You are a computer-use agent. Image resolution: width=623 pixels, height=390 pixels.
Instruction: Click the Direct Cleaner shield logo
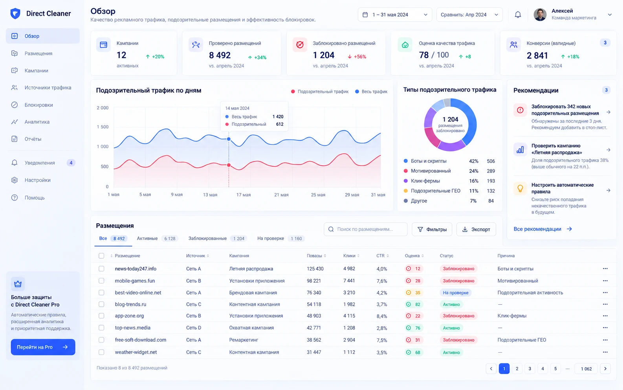pos(15,13)
